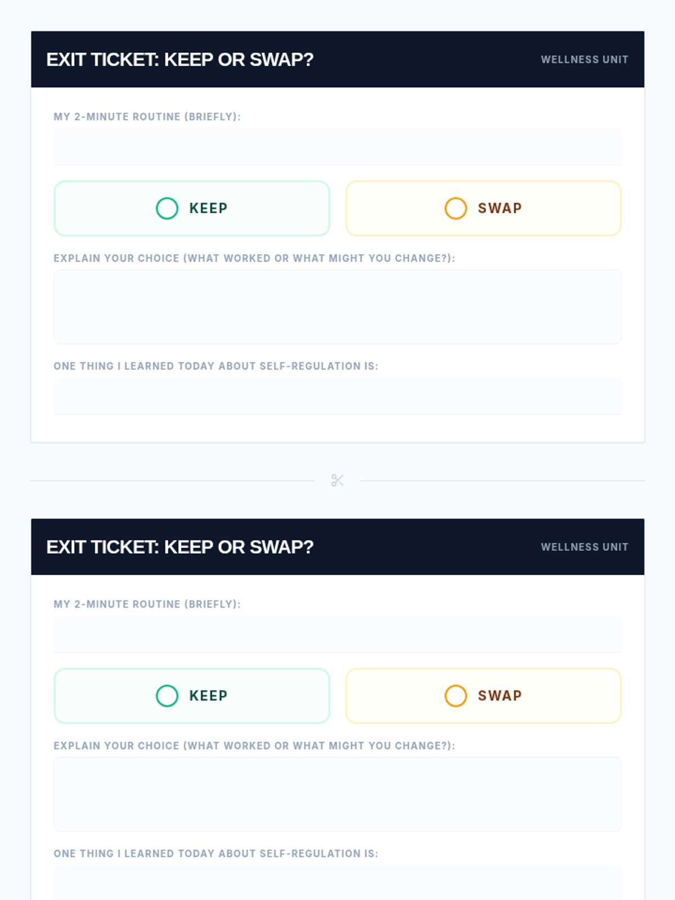675x900 pixels.
Task: Click second 'Exit Ticket: Keep or Swap?' heading
Action: (180, 547)
